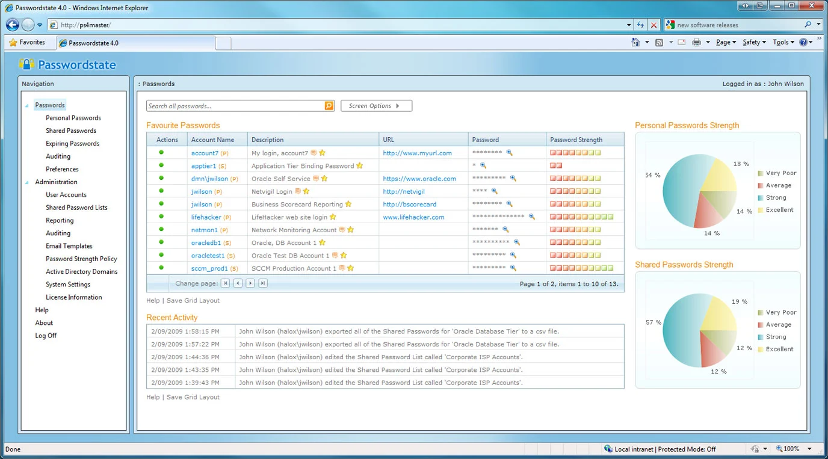
Task: Click green action dot in sccm_prod1 row
Action: tap(161, 268)
